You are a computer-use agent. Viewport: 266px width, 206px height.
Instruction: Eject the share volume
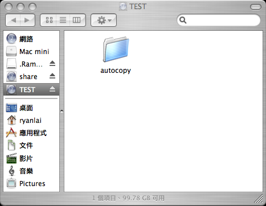(x=52, y=76)
